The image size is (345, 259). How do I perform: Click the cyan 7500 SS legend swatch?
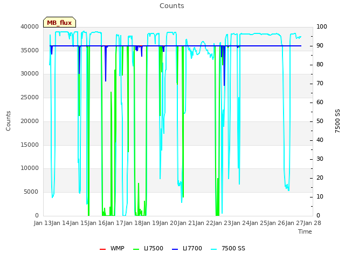[x=214, y=249]
